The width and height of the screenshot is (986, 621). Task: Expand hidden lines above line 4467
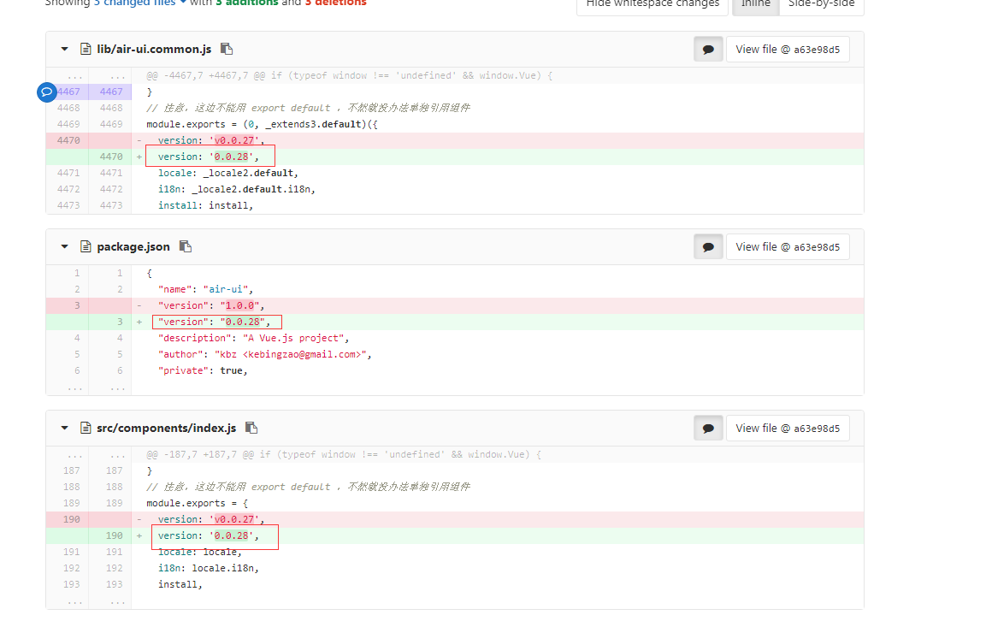click(89, 75)
